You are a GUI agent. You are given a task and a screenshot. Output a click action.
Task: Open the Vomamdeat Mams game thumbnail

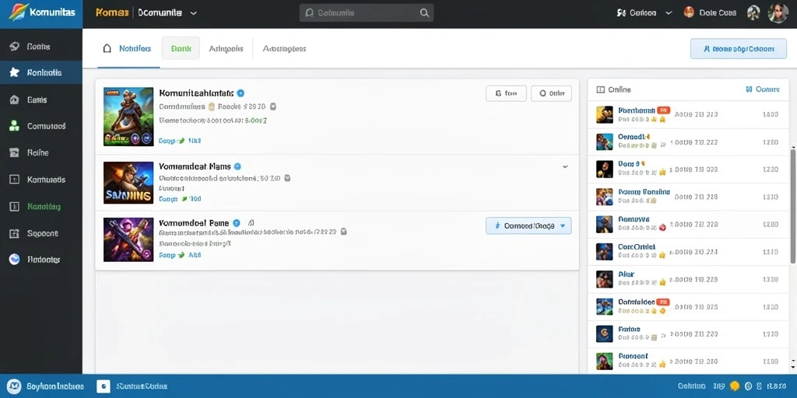[x=128, y=183]
